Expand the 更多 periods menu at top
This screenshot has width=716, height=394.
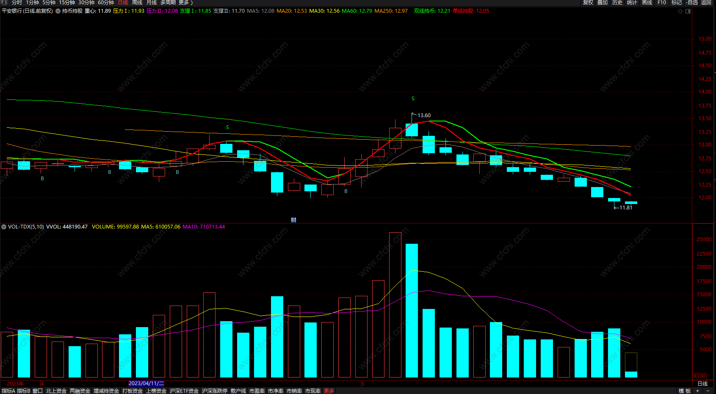pyautogui.click(x=185, y=3)
